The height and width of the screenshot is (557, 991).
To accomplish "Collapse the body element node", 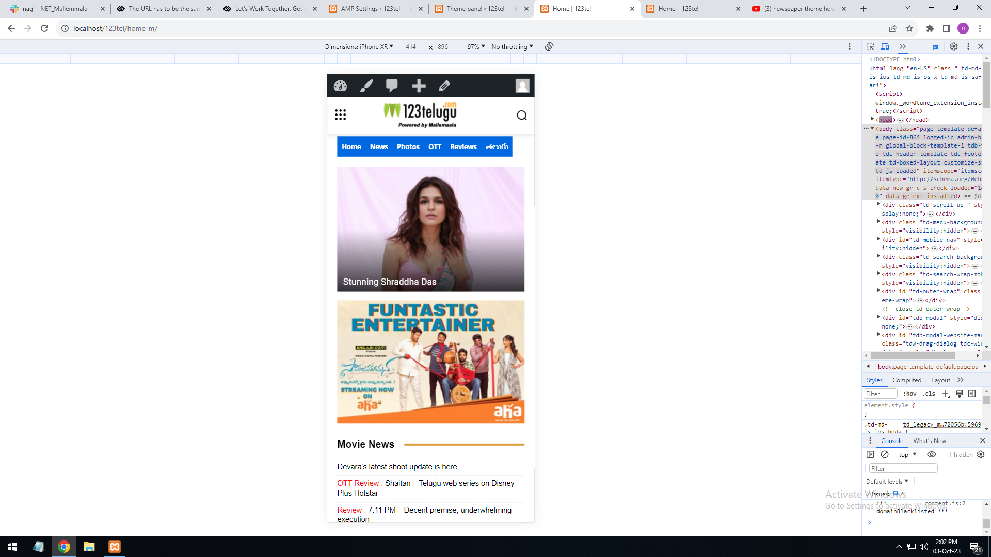I will (x=872, y=128).
